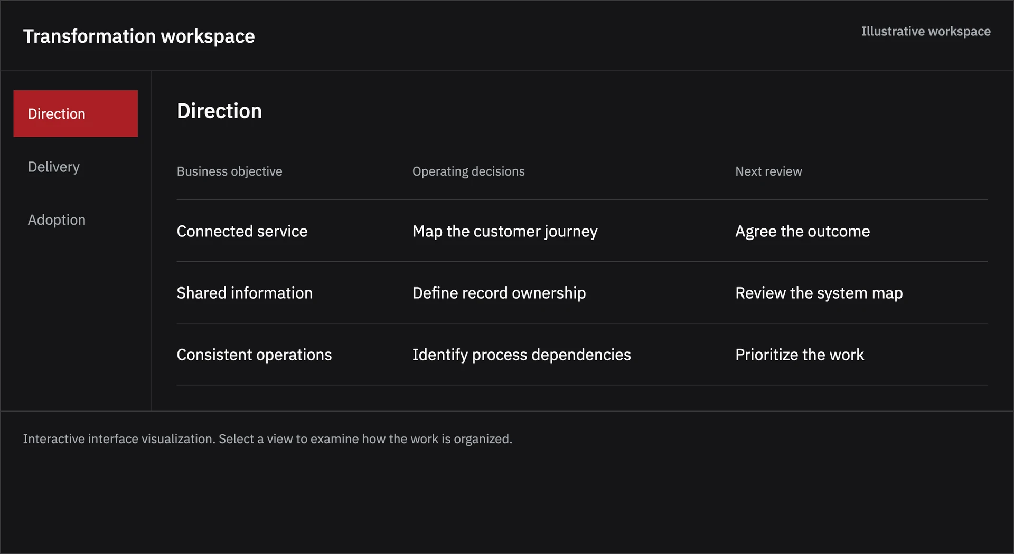Select the 'Connected service' cell
1014x554 pixels.
(x=242, y=231)
